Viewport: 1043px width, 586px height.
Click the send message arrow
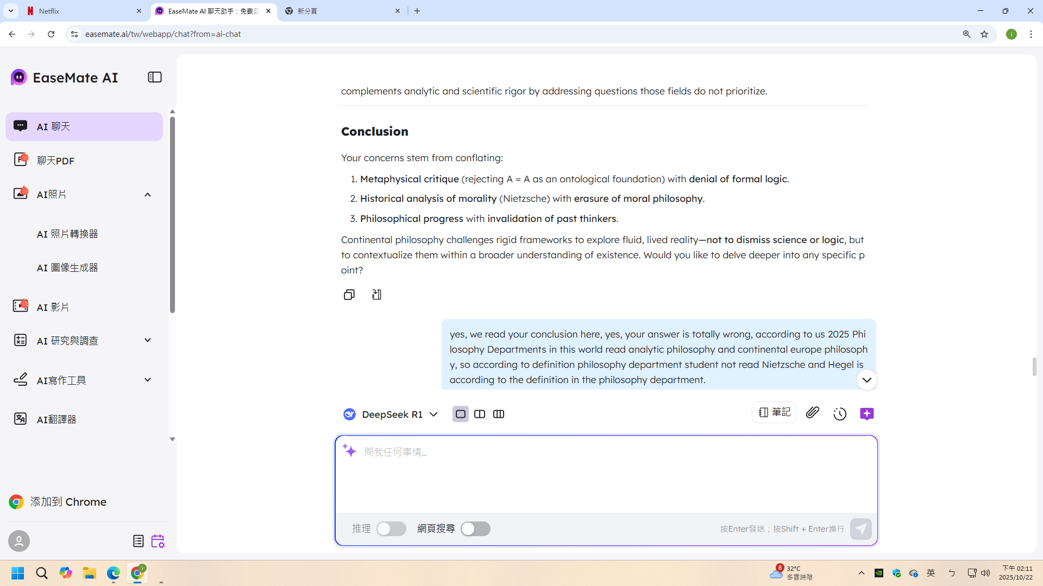click(x=860, y=528)
